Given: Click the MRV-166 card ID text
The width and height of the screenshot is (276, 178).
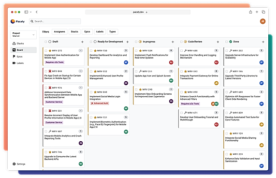Looking at the screenshot, I should point(238,72).
